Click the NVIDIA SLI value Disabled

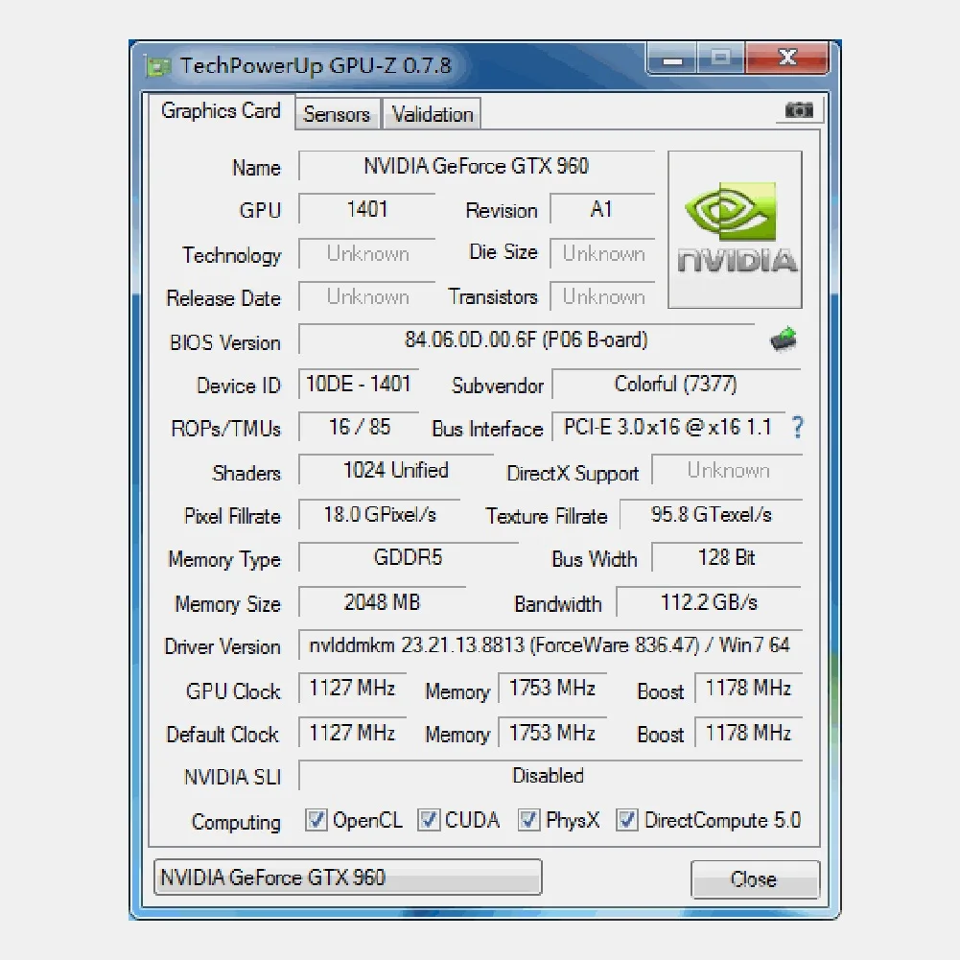(550, 776)
